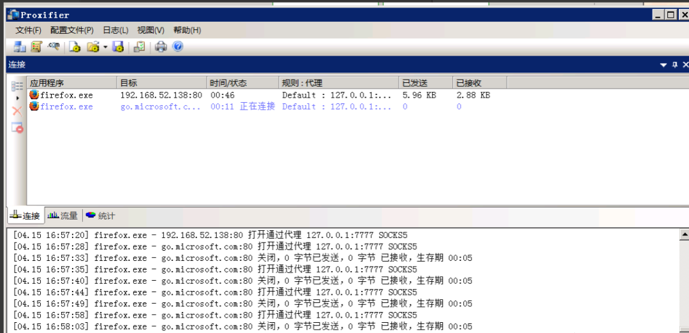The height and width of the screenshot is (333, 689).
Task: Expand open profile dropdown arrow
Action: (x=105, y=47)
